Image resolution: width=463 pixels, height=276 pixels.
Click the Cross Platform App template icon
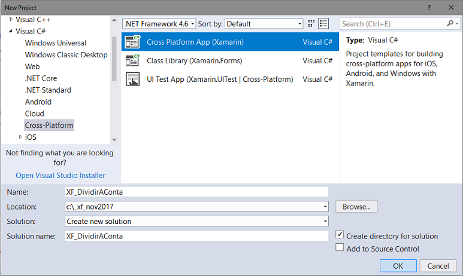pos(132,42)
